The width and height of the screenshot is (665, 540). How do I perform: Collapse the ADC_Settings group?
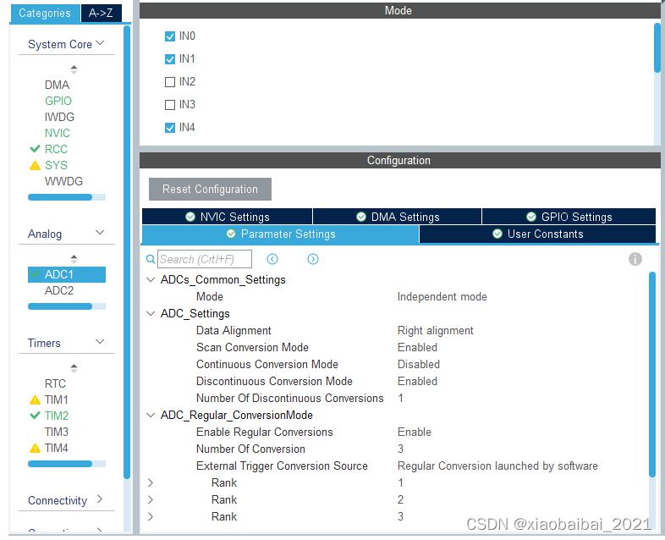[x=151, y=313]
